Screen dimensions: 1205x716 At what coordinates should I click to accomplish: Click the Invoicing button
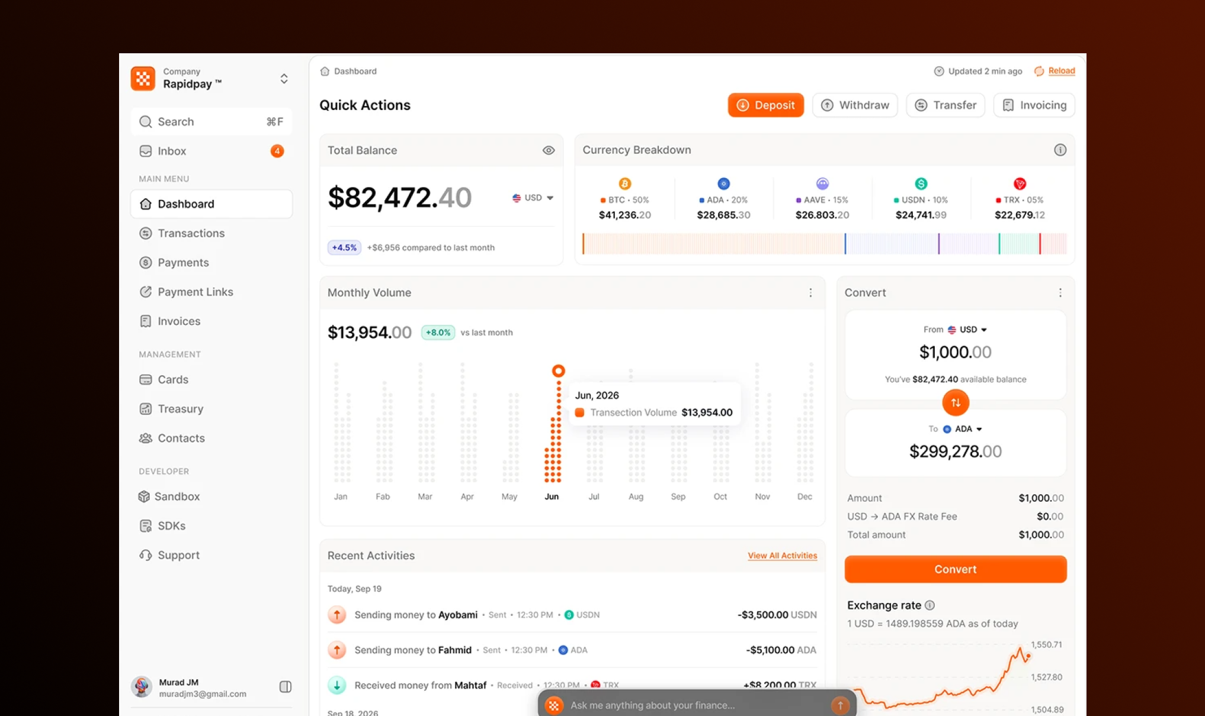tap(1034, 105)
